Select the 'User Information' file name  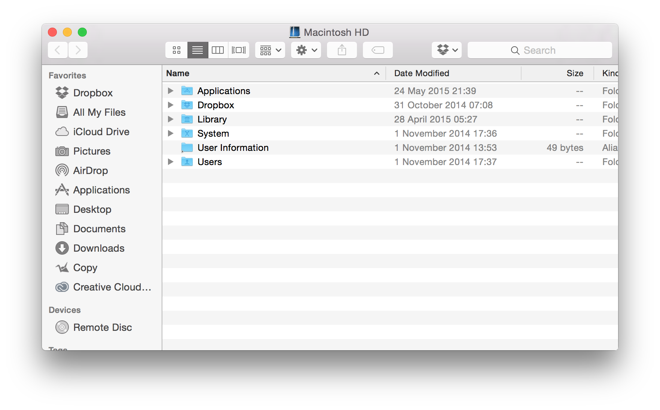(x=233, y=147)
